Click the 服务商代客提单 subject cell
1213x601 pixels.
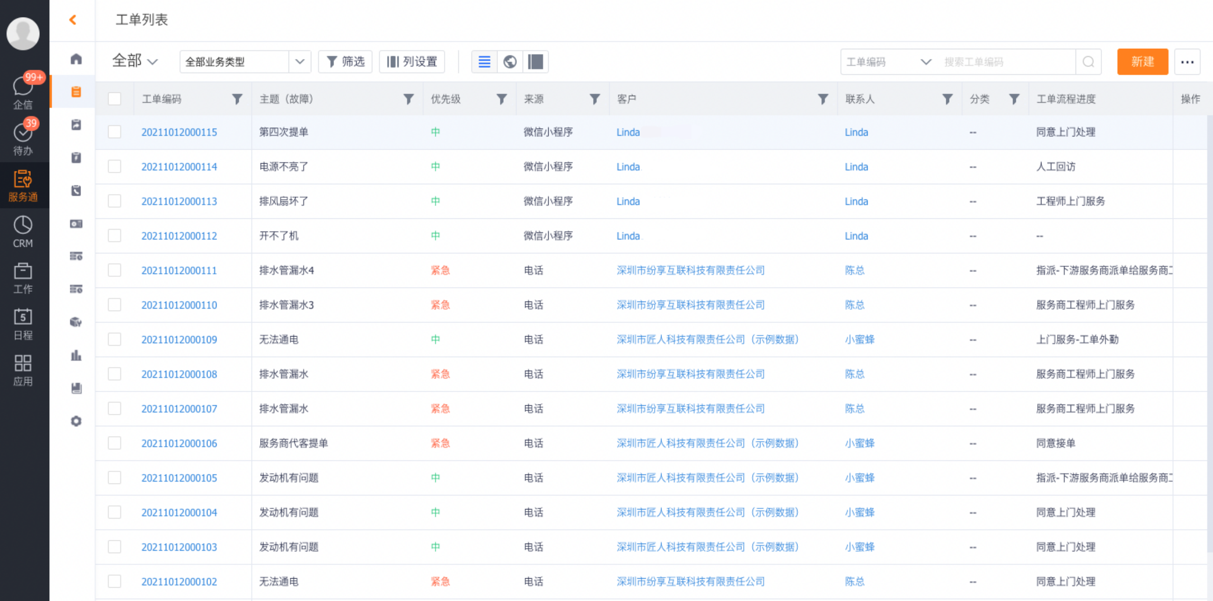(x=293, y=443)
